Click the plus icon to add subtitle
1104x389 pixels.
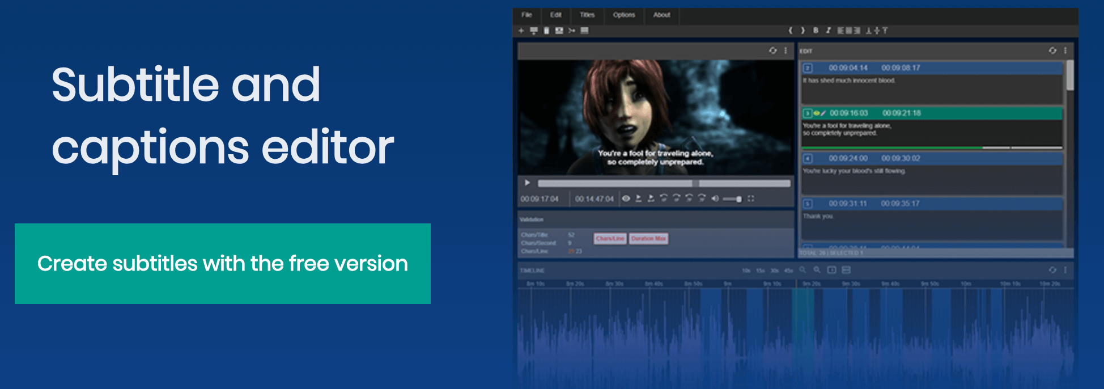[x=521, y=31]
